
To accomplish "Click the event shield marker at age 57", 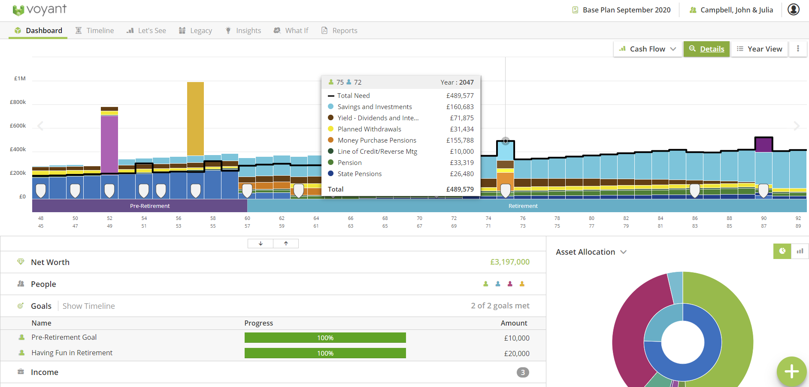I will click(196, 190).
